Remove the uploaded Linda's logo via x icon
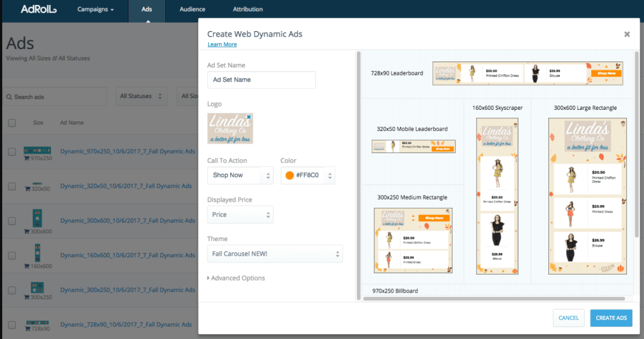Screen dimensions: 644x339 click(248, 116)
